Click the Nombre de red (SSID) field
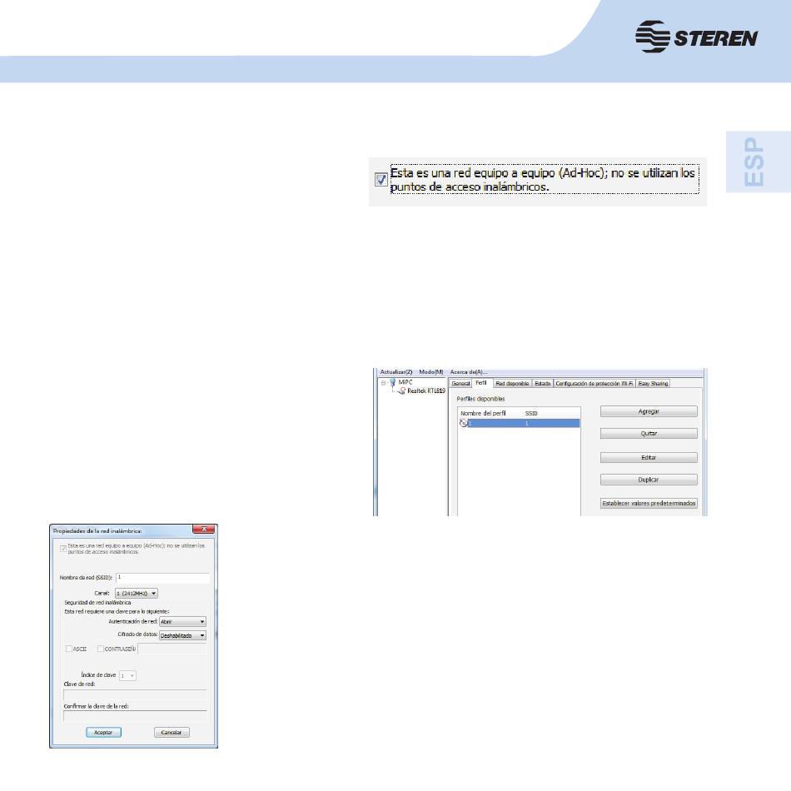791x791 pixels. (x=163, y=578)
